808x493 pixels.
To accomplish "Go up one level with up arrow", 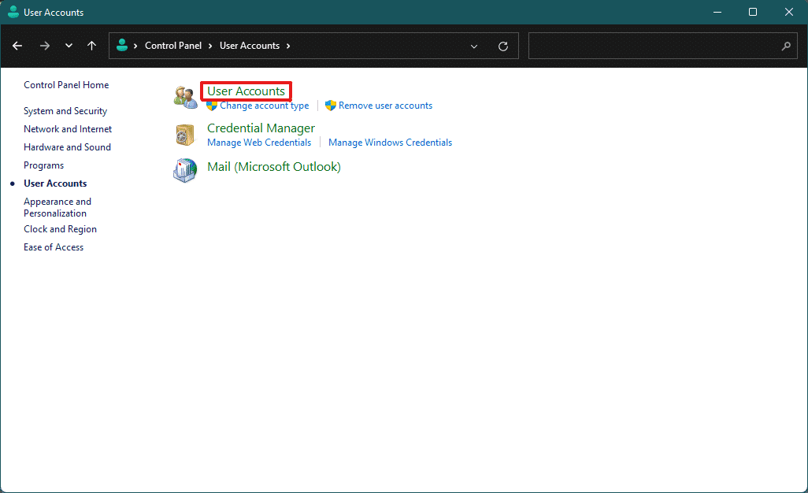I will point(91,46).
